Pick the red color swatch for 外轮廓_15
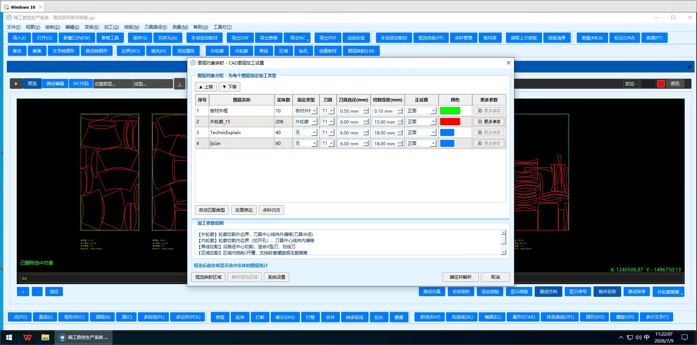This screenshot has height=345, width=697. pyautogui.click(x=450, y=122)
